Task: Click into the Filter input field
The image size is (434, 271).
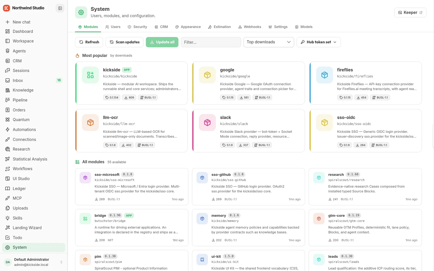Action: pyautogui.click(x=211, y=42)
